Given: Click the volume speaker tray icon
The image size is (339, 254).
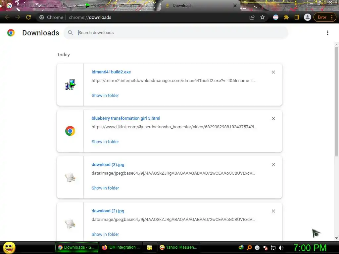Looking at the screenshot, I should [x=281, y=248].
